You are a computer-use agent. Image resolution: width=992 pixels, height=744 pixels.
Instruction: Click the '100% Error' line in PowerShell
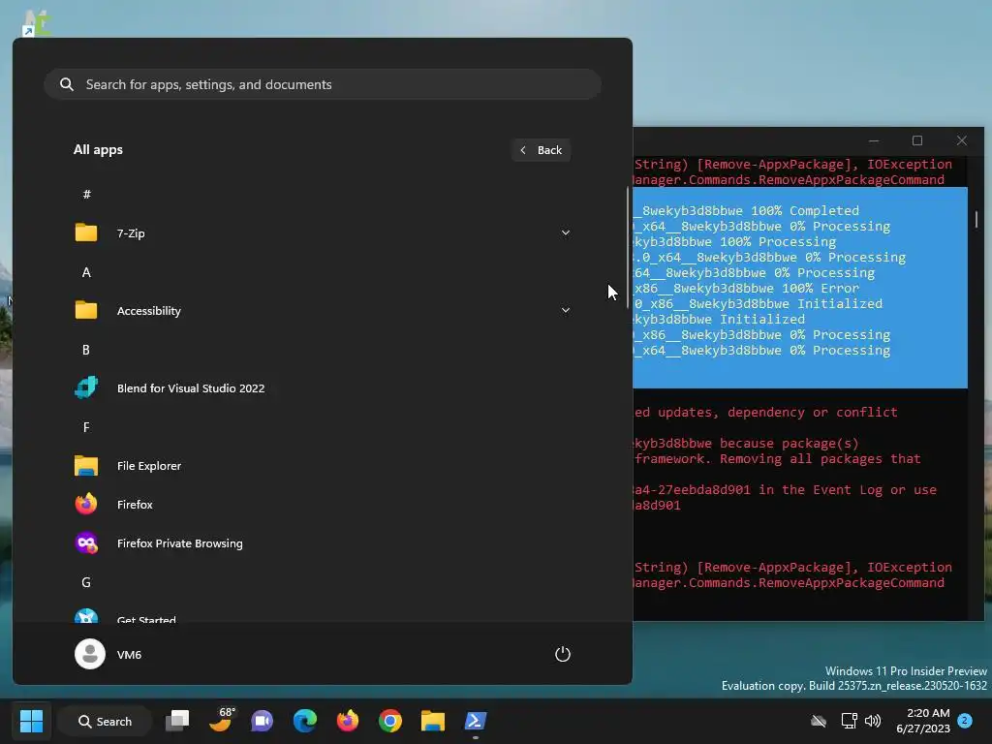[x=746, y=288]
